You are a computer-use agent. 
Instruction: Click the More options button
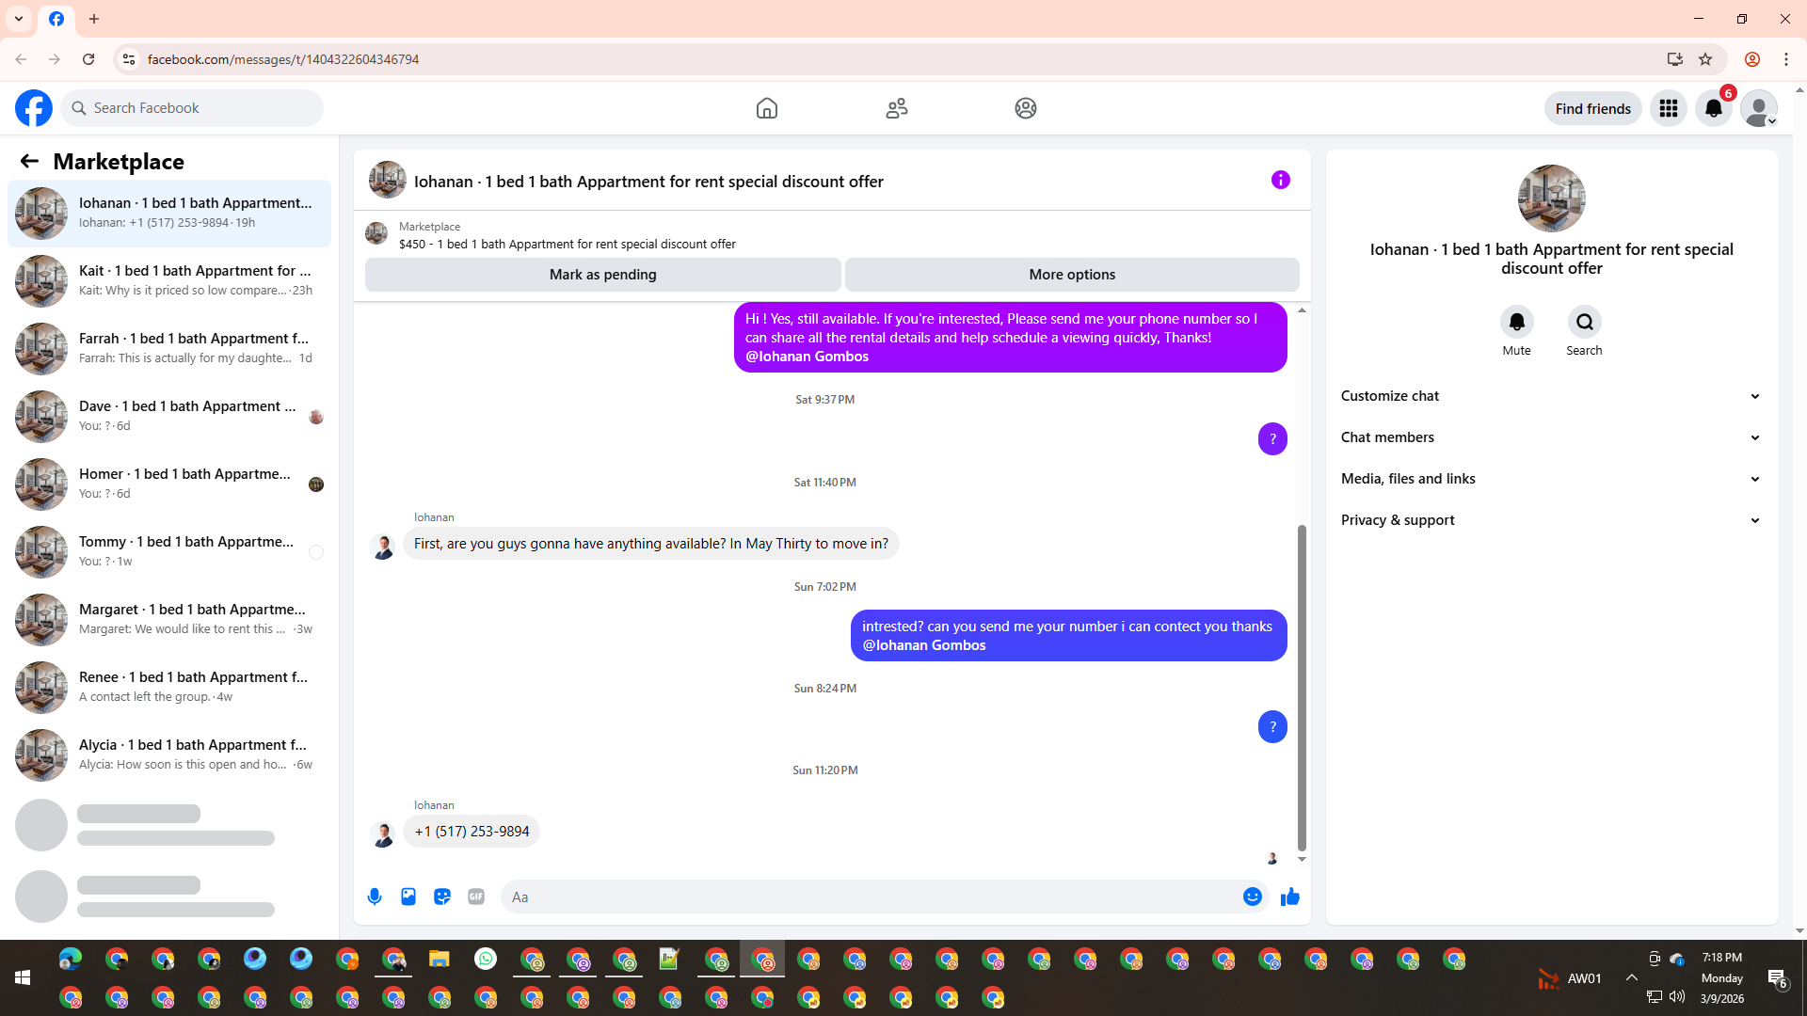[x=1072, y=275]
